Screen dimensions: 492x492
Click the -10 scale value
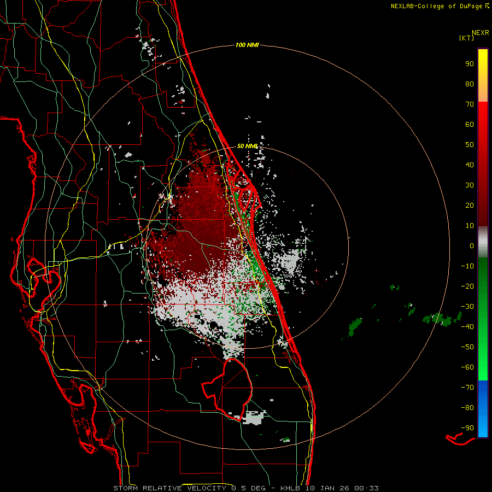467,266
